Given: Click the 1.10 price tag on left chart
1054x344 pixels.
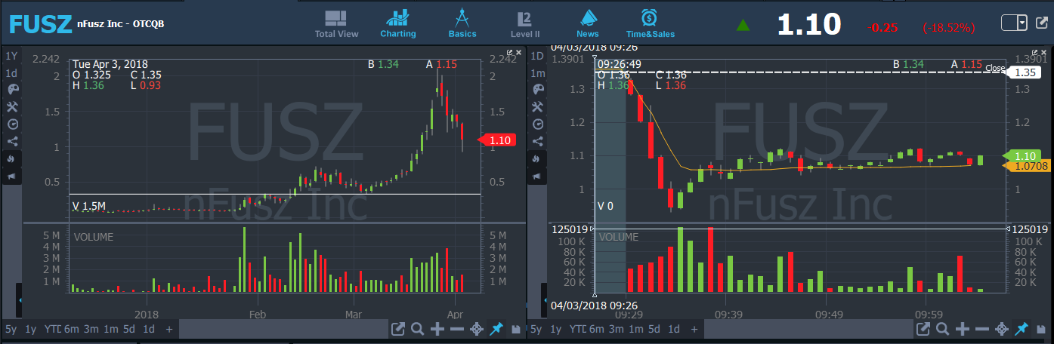Looking at the screenshot, I should pyautogui.click(x=497, y=140).
